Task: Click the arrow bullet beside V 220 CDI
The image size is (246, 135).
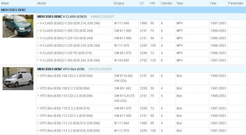Action: click(x=38, y=38)
